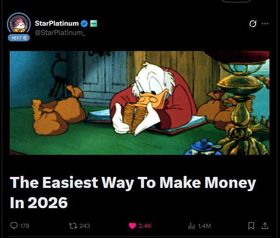Click the 1617 score badge under avatar
280x238 pixels.
click(x=19, y=38)
